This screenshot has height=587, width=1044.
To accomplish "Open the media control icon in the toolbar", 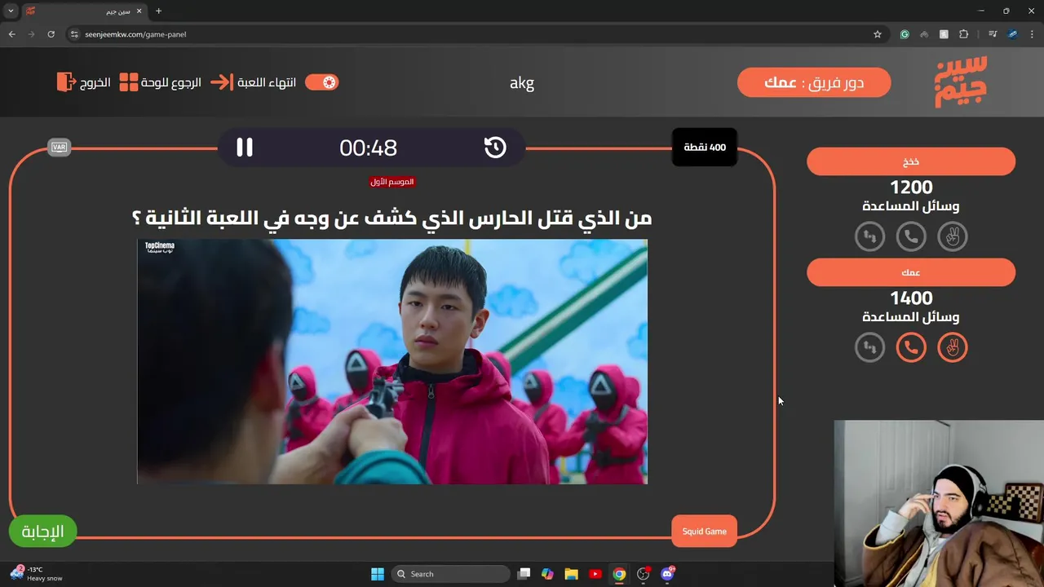I will coord(993,34).
